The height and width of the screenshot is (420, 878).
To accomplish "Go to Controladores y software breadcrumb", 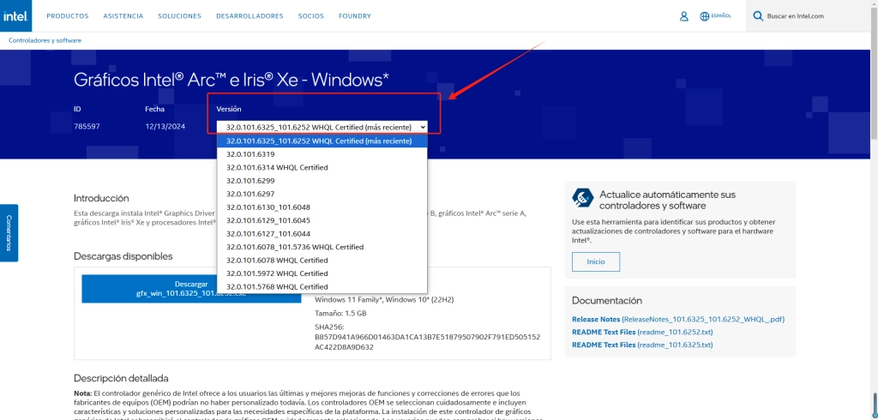I will pos(45,40).
